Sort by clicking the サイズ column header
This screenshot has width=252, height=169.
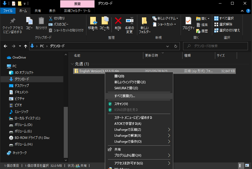click(x=221, y=55)
